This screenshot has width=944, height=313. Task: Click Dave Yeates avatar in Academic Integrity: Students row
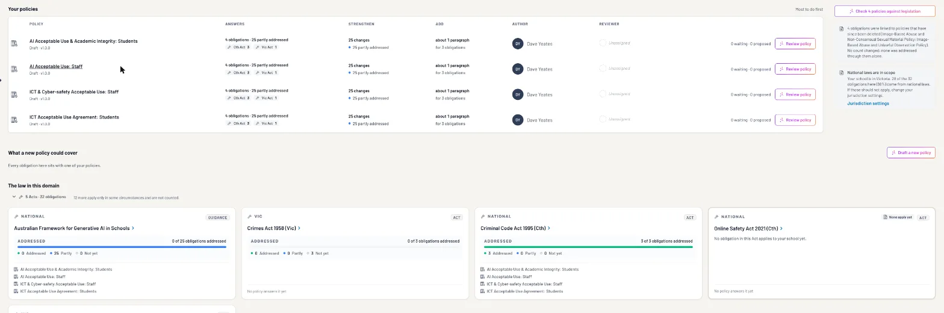(518, 44)
